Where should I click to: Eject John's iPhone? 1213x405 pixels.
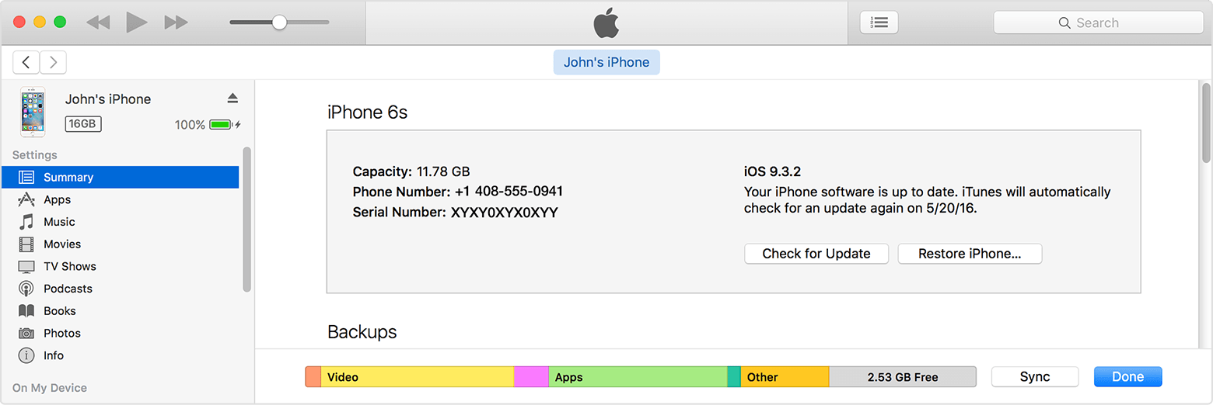[232, 99]
